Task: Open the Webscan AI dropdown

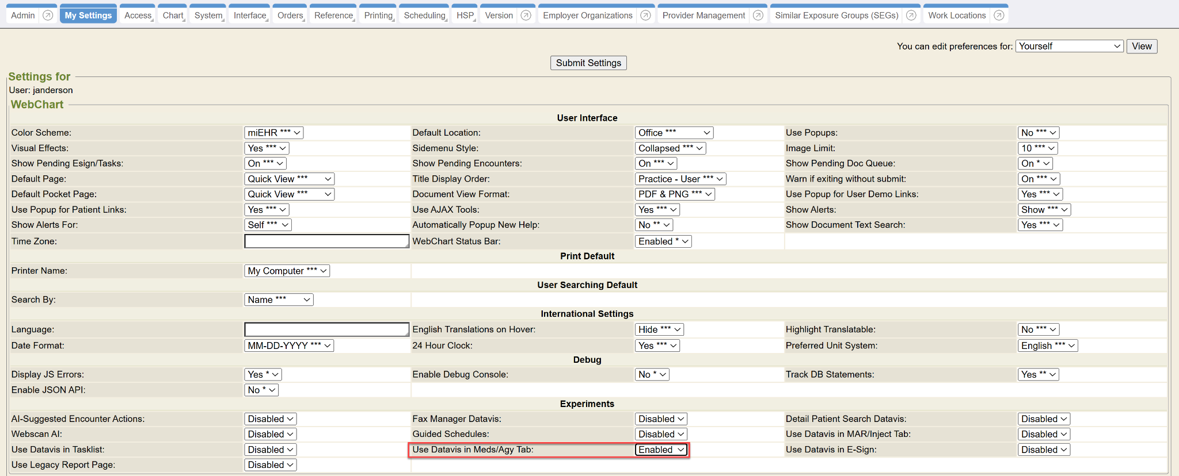Action: [271, 434]
